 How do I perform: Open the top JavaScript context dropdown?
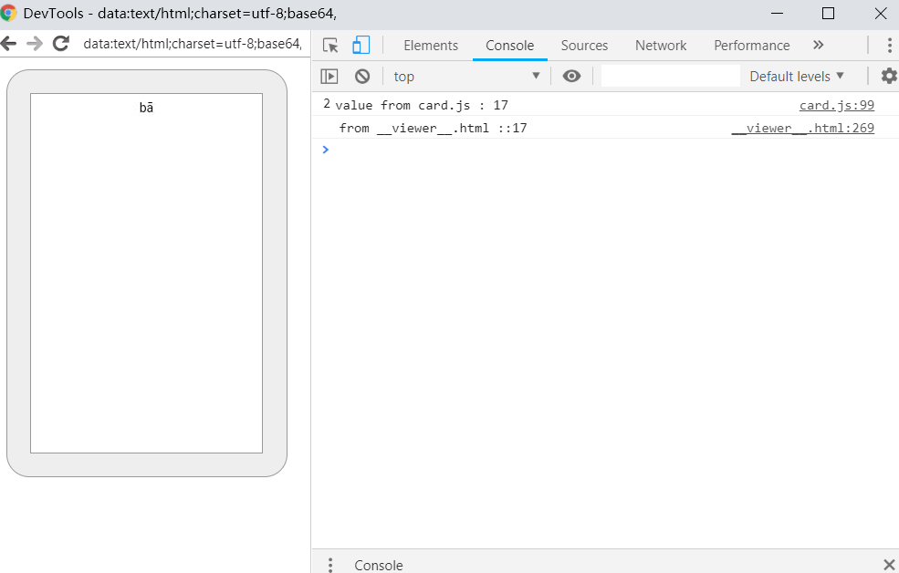466,77
